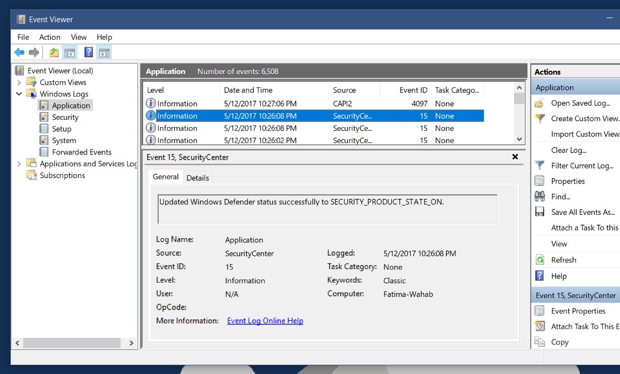Sort events by the Source column header
Screen dimensions: 620x374
click(354, 90)
